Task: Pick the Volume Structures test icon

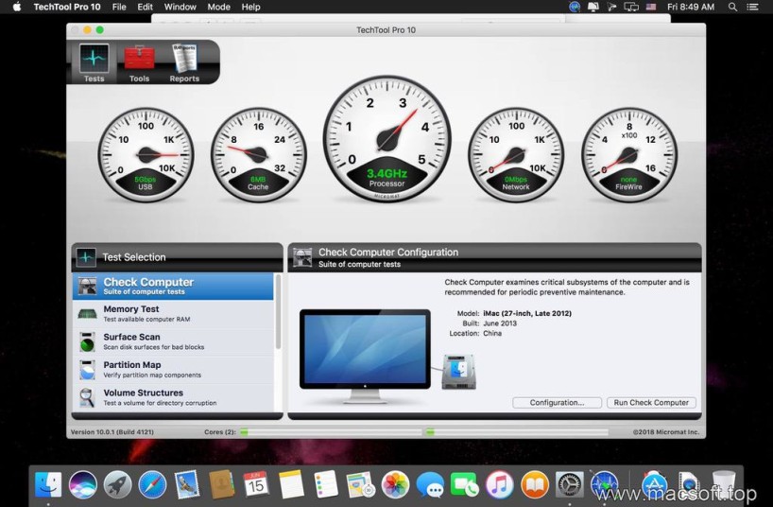Action: click(x=87, y=397)
